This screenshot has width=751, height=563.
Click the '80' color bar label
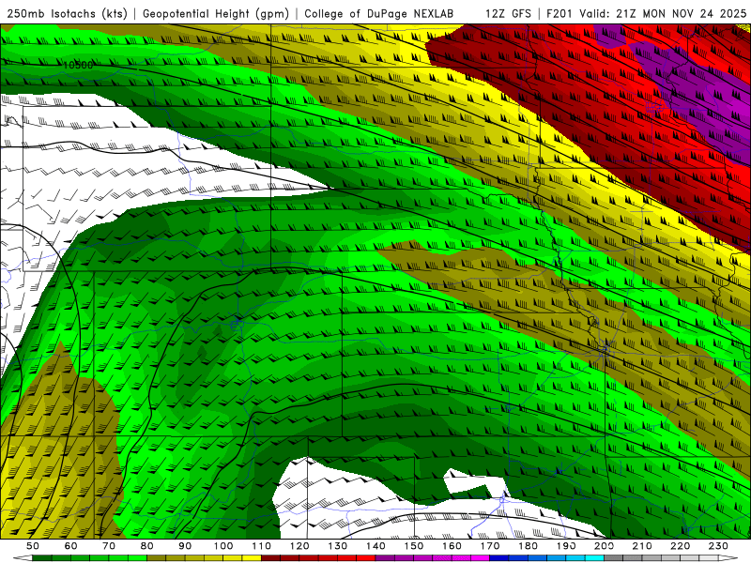(147, 546)
